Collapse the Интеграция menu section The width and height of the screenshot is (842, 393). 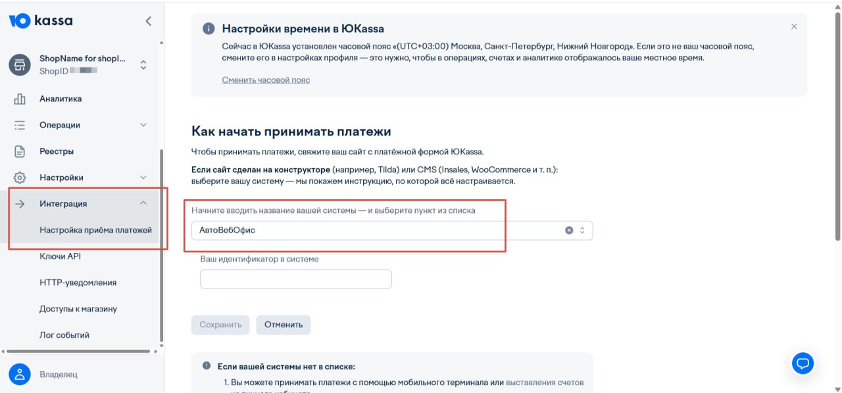coord(143,203)
